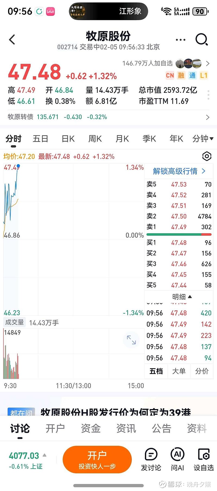Expand chart to fullscreen icon
Viewport: 217px width, 491px height.
131,340
